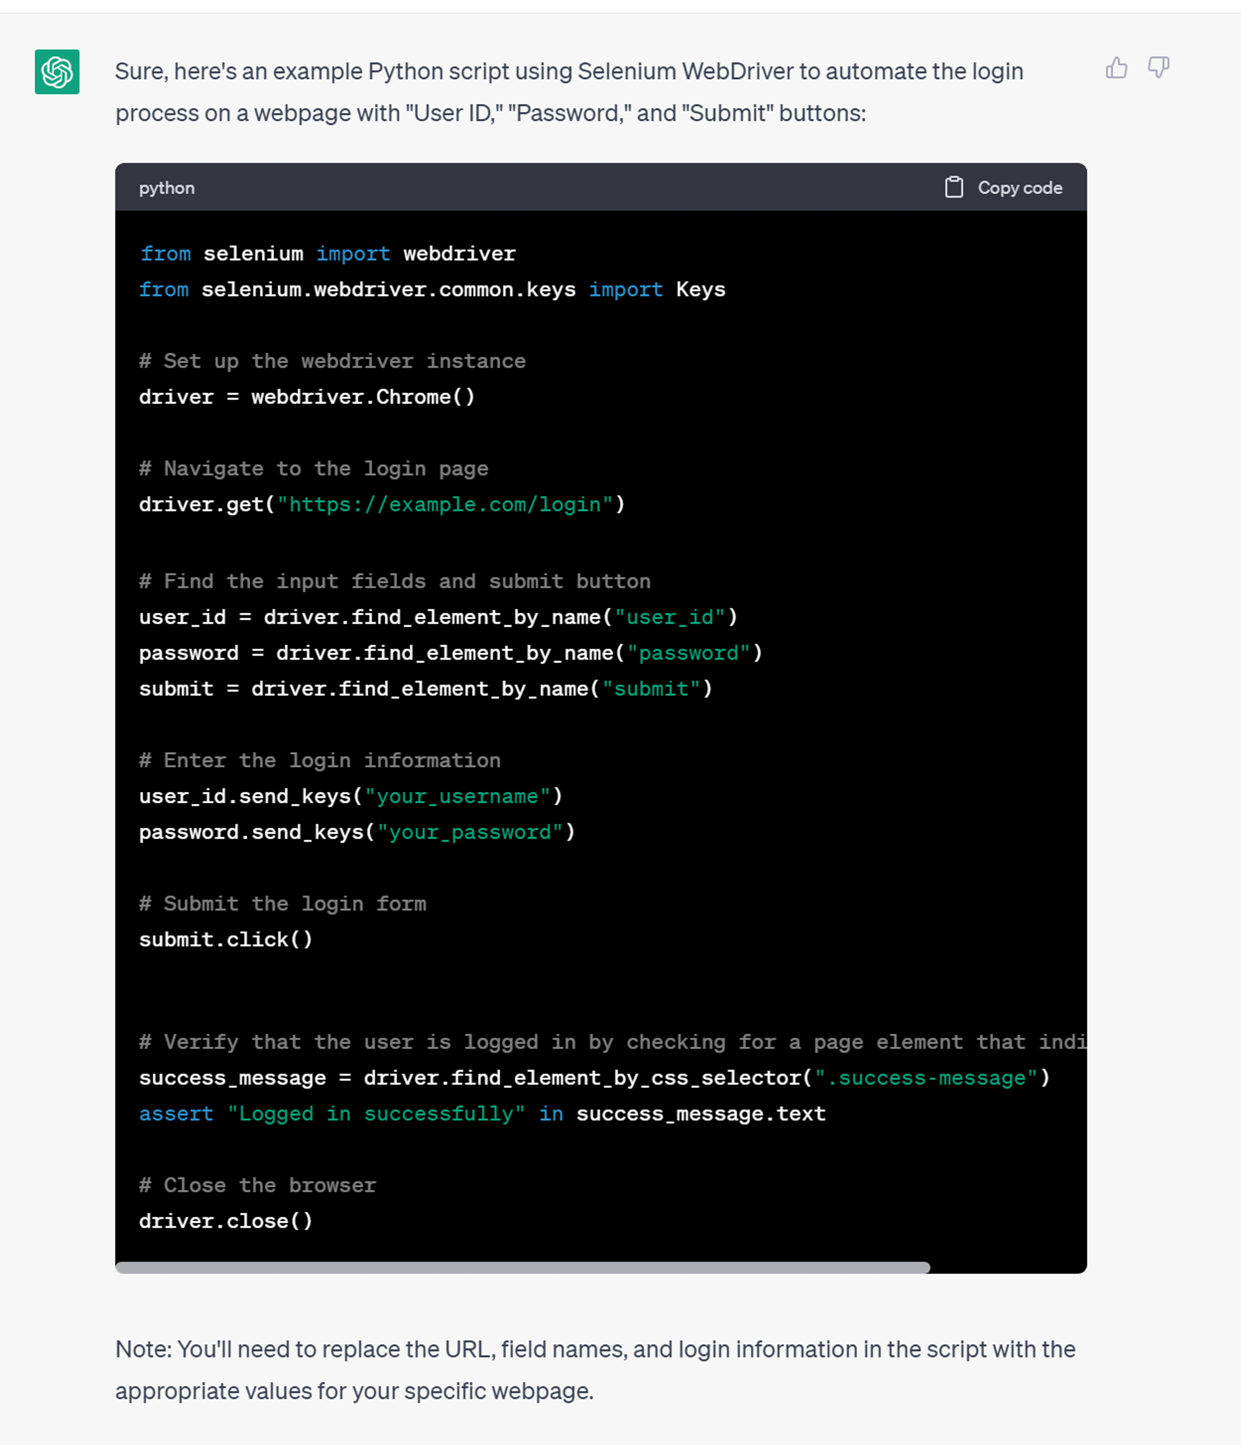This screenshot has height=1445, width=1241.
Task: Click the assert "Logged in successfully" line
Action: (482, 1114)
